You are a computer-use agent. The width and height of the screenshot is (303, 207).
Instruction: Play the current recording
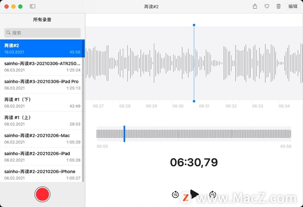(194, 194)
